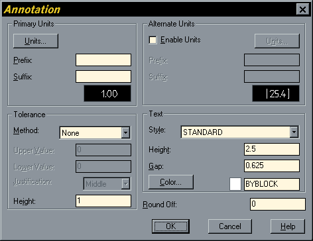Click the Tolerance Height field

pos(103,201)
